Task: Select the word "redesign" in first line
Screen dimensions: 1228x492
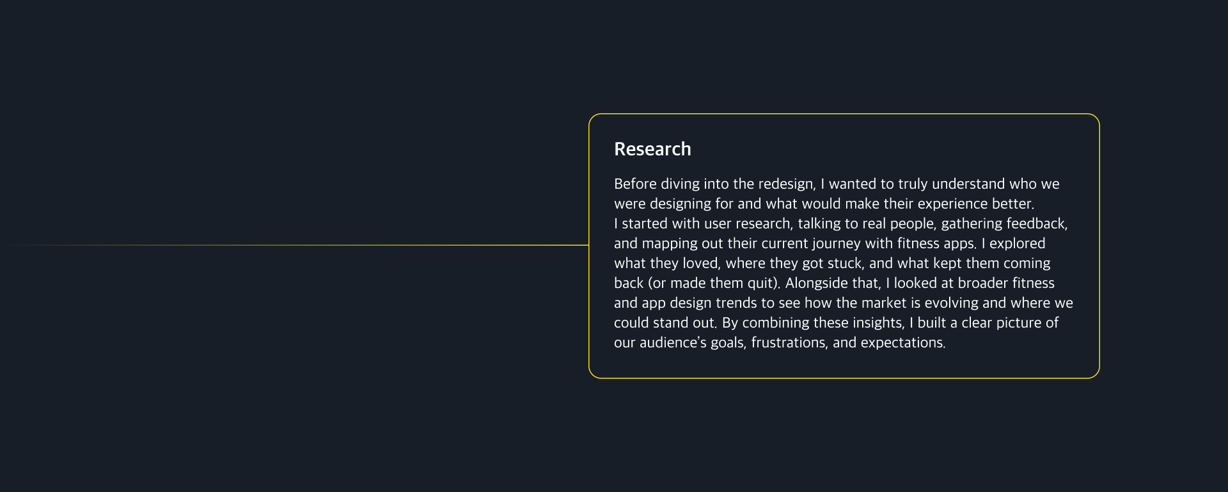Action: (785, 184)
